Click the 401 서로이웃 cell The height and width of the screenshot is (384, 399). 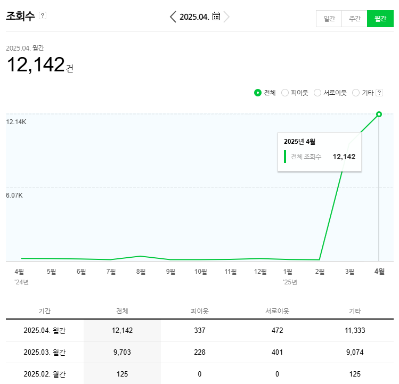278,352
